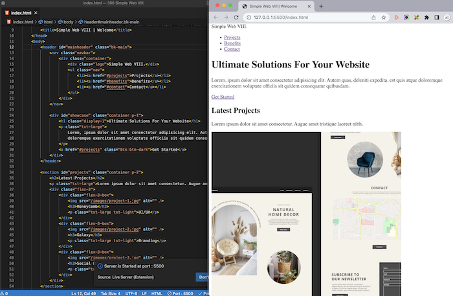Click the Latest Projects heading
The height and width of the screenshot is (296, 453).
click(236, 110)
